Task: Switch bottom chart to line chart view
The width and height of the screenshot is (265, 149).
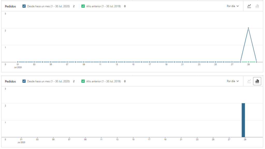Action: 249,81
